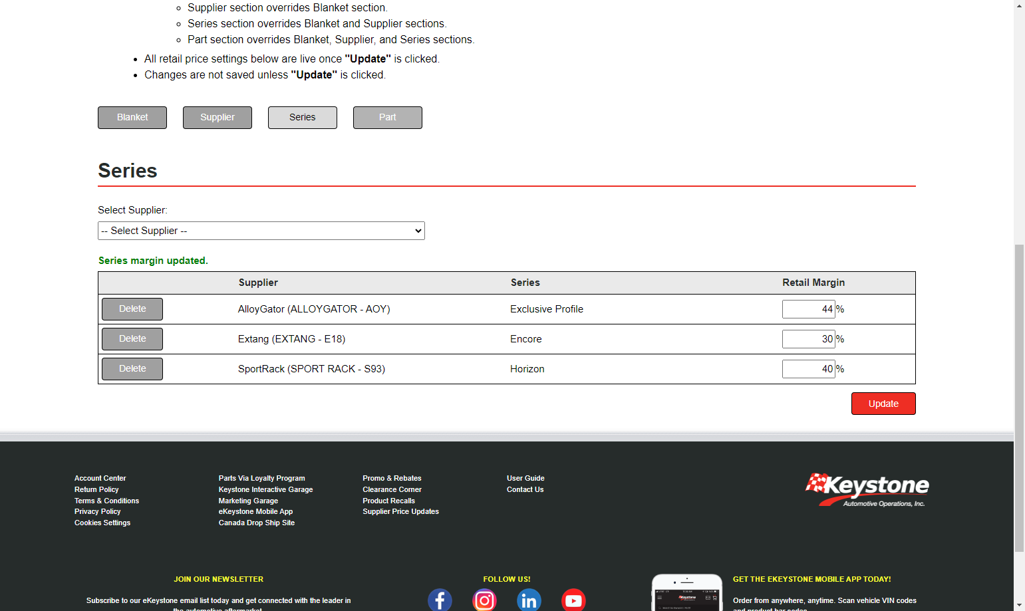Click the Keystone Automotive Operations logo

click(x=867, y=490)
